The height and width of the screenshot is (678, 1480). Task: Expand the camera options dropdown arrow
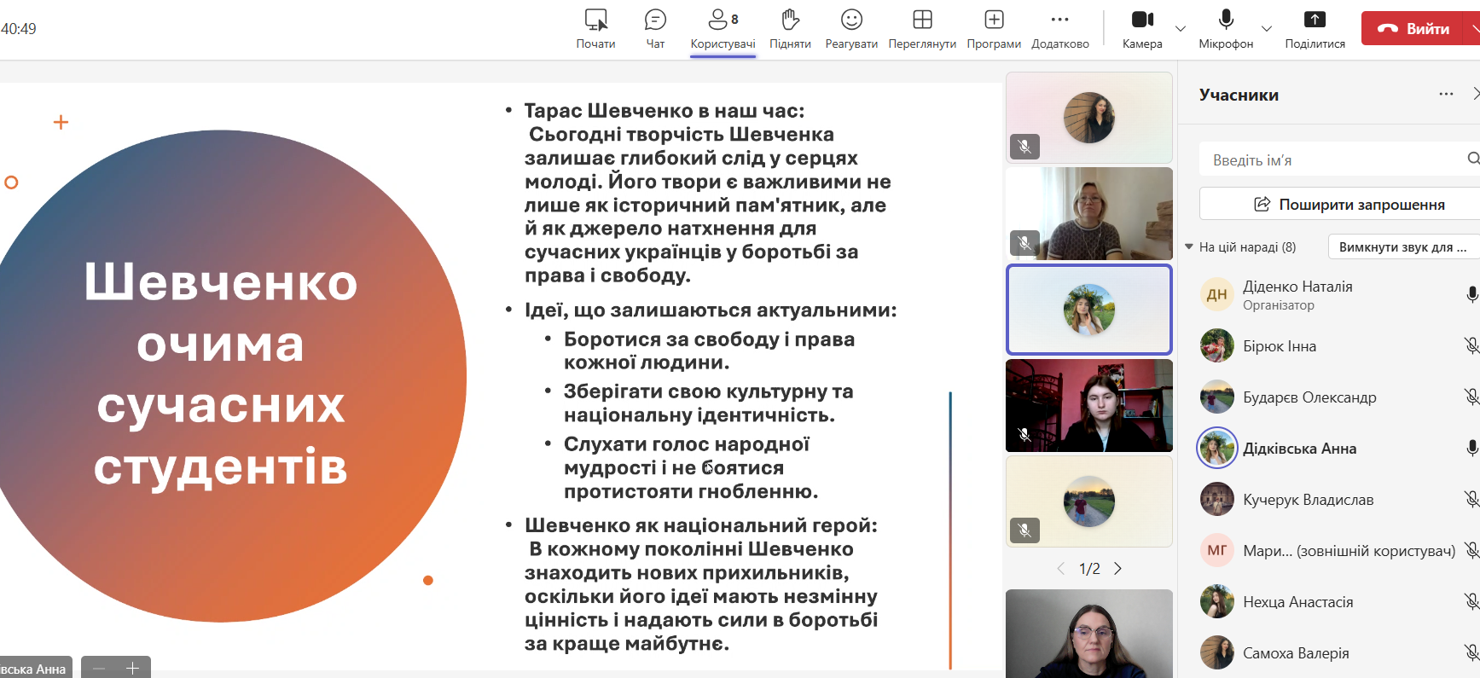[1181, 29]
